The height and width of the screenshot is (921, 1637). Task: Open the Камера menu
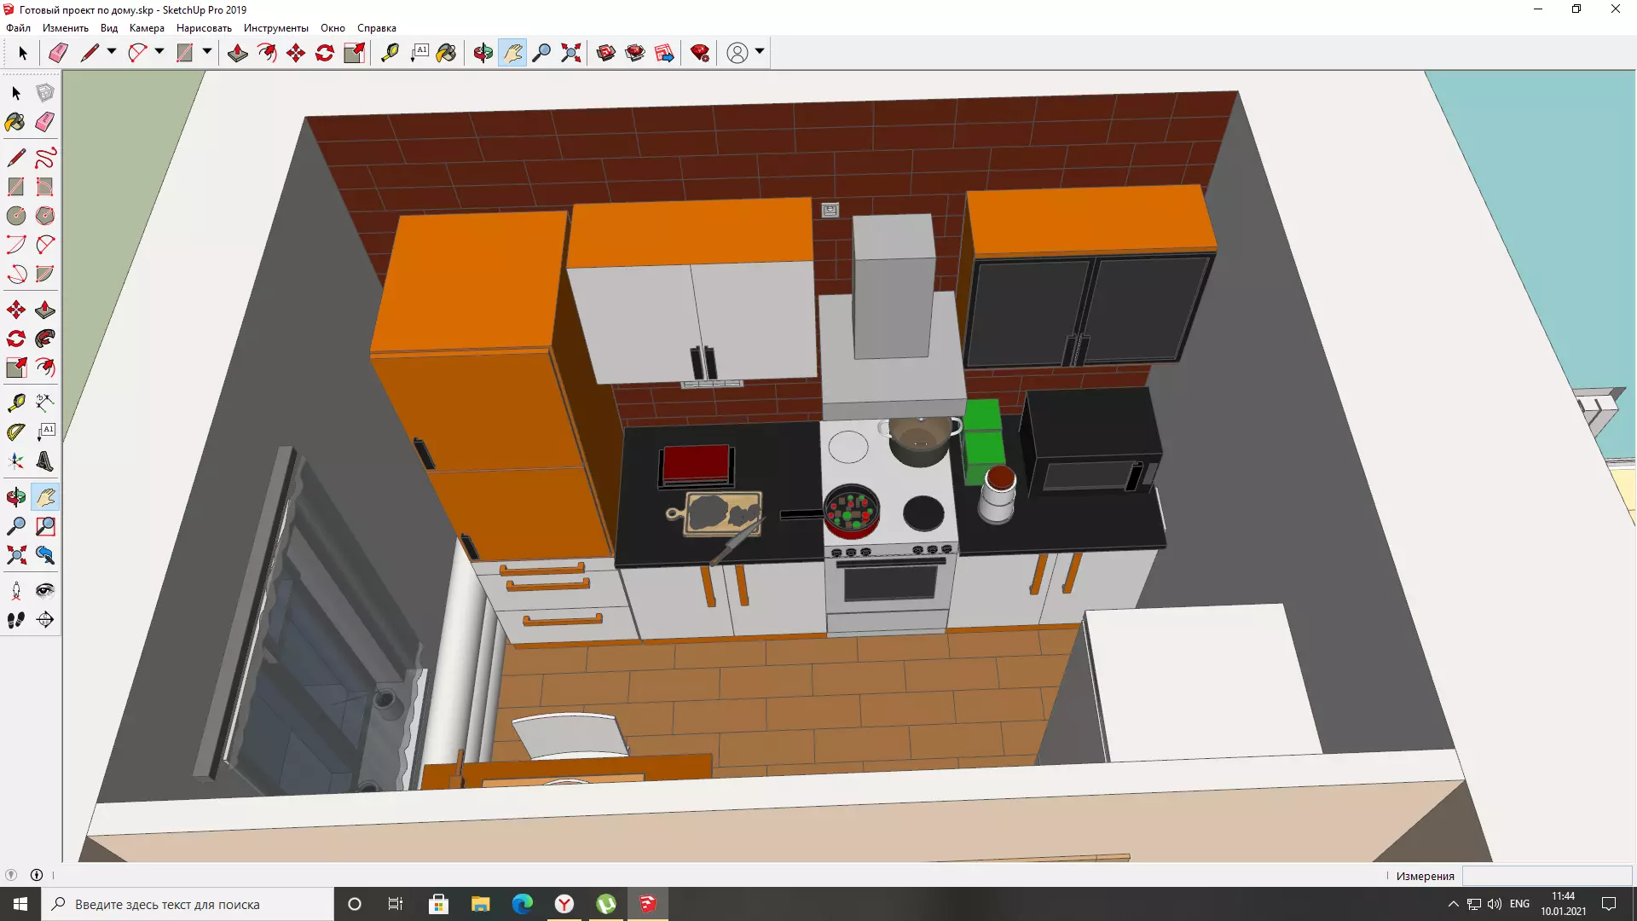click(x=147, y=28)
